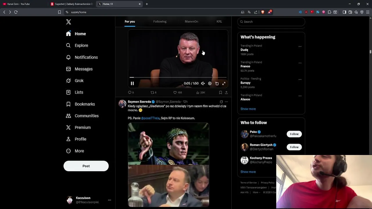This screenshot has height=209, width=372.
Task: Open the Premium page
Action: [78, 127]
